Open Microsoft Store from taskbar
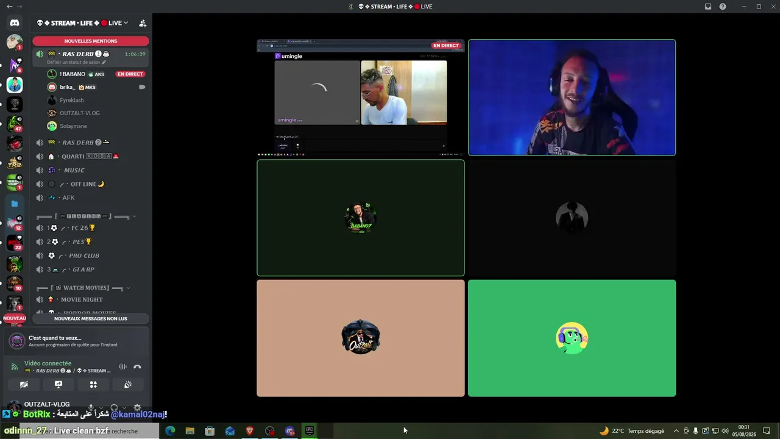780x439 pixels. pyautogui.click(x=210, y=431)
